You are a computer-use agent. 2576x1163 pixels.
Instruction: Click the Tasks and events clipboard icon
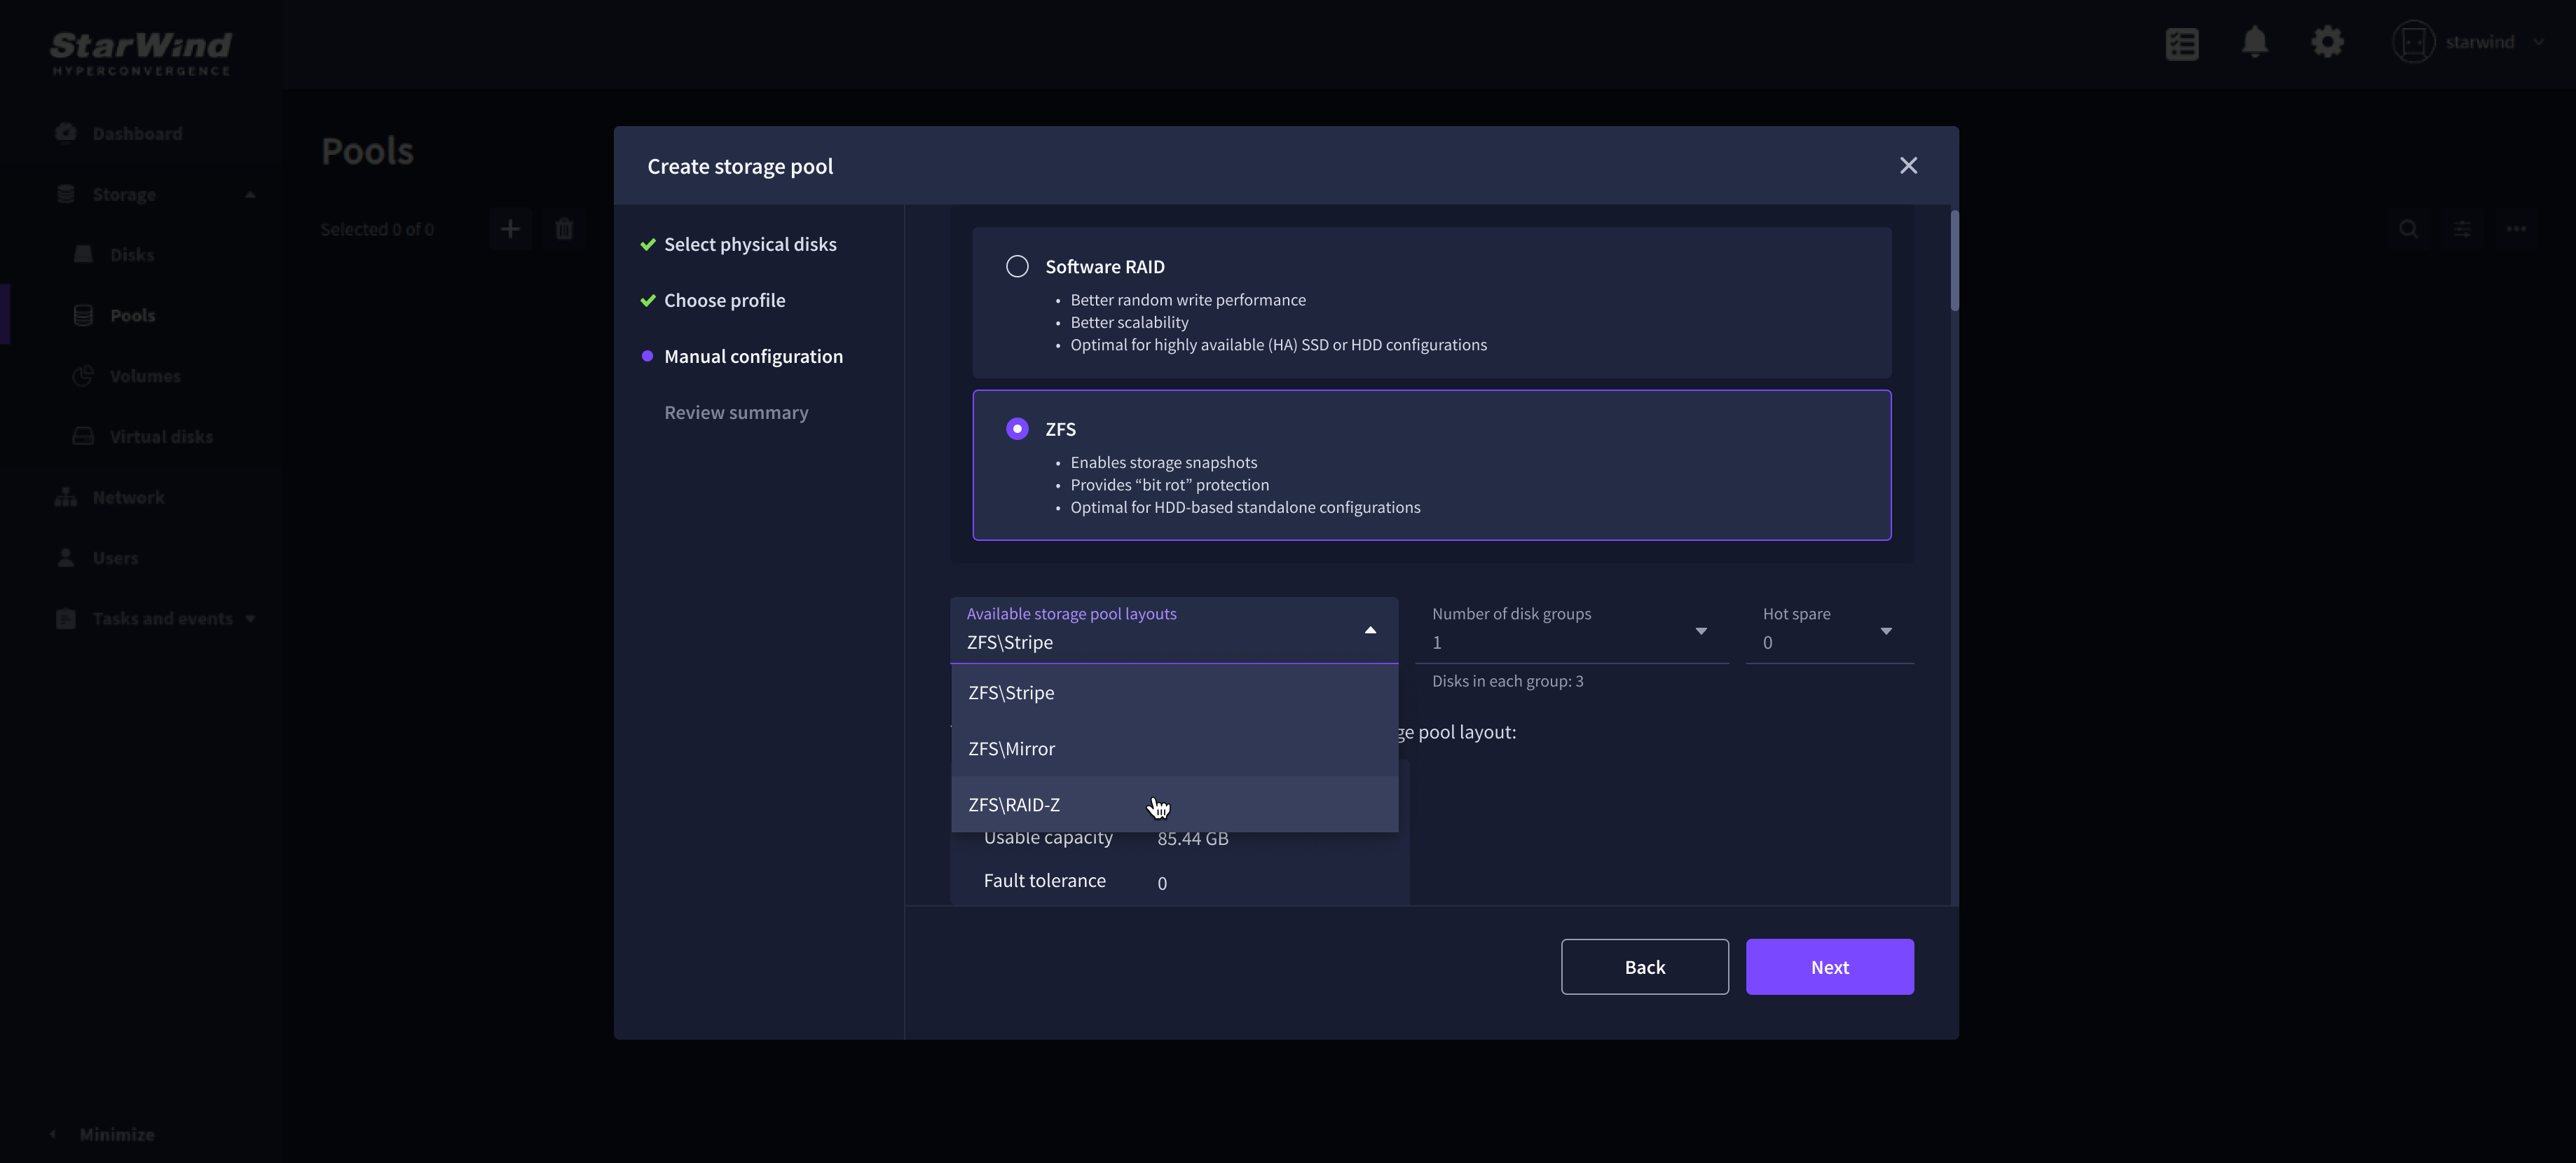(x=66, y=618)
